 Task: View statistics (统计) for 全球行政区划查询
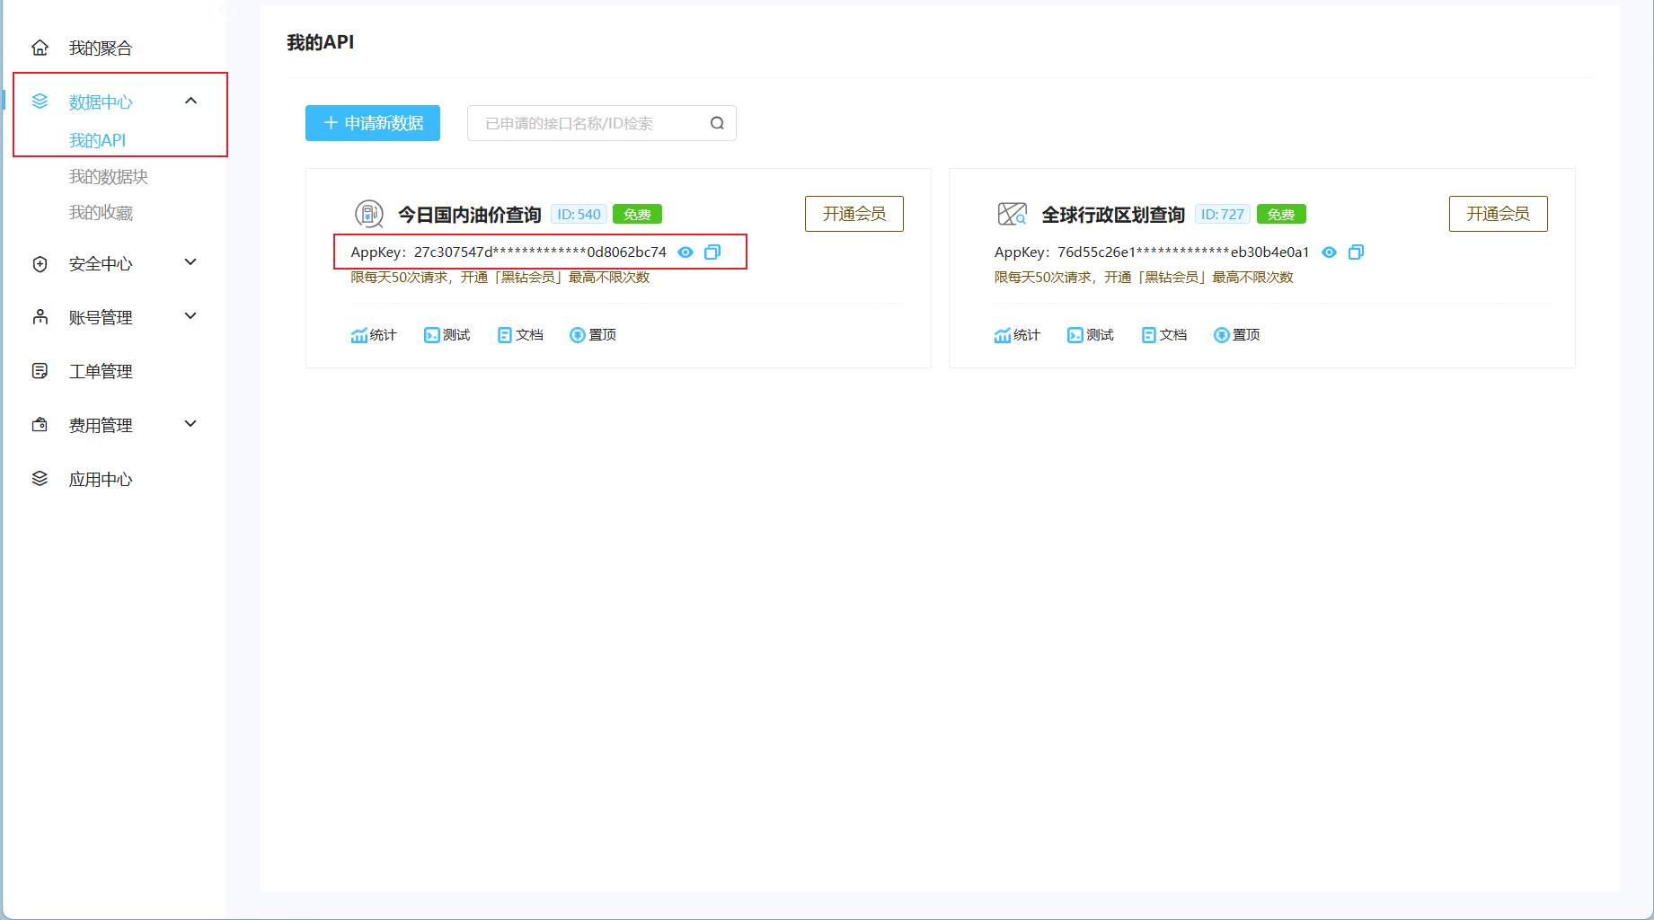pos(1018,334)
